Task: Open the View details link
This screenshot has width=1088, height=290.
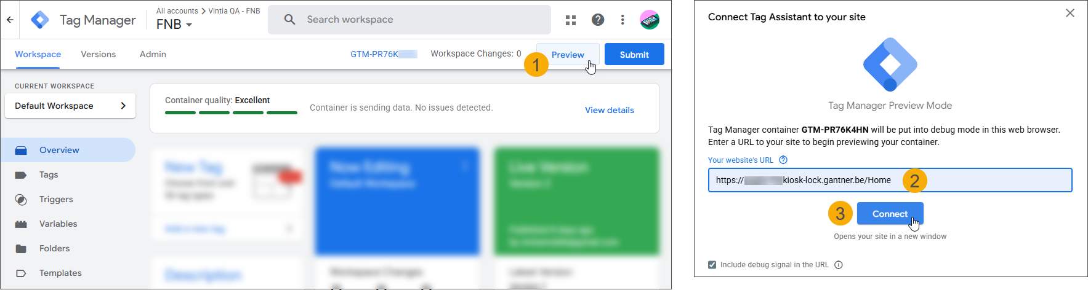Action: coord(609,110)
